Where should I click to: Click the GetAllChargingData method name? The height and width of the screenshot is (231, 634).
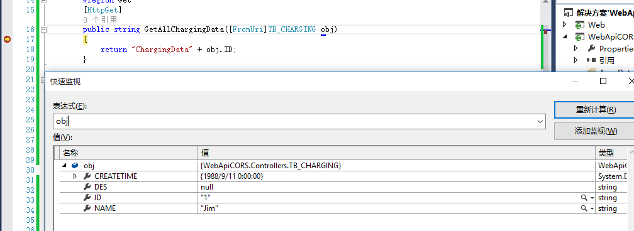coord(184,30)
